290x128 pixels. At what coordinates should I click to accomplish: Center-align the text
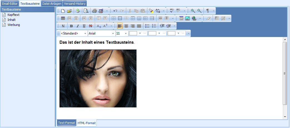126,26
